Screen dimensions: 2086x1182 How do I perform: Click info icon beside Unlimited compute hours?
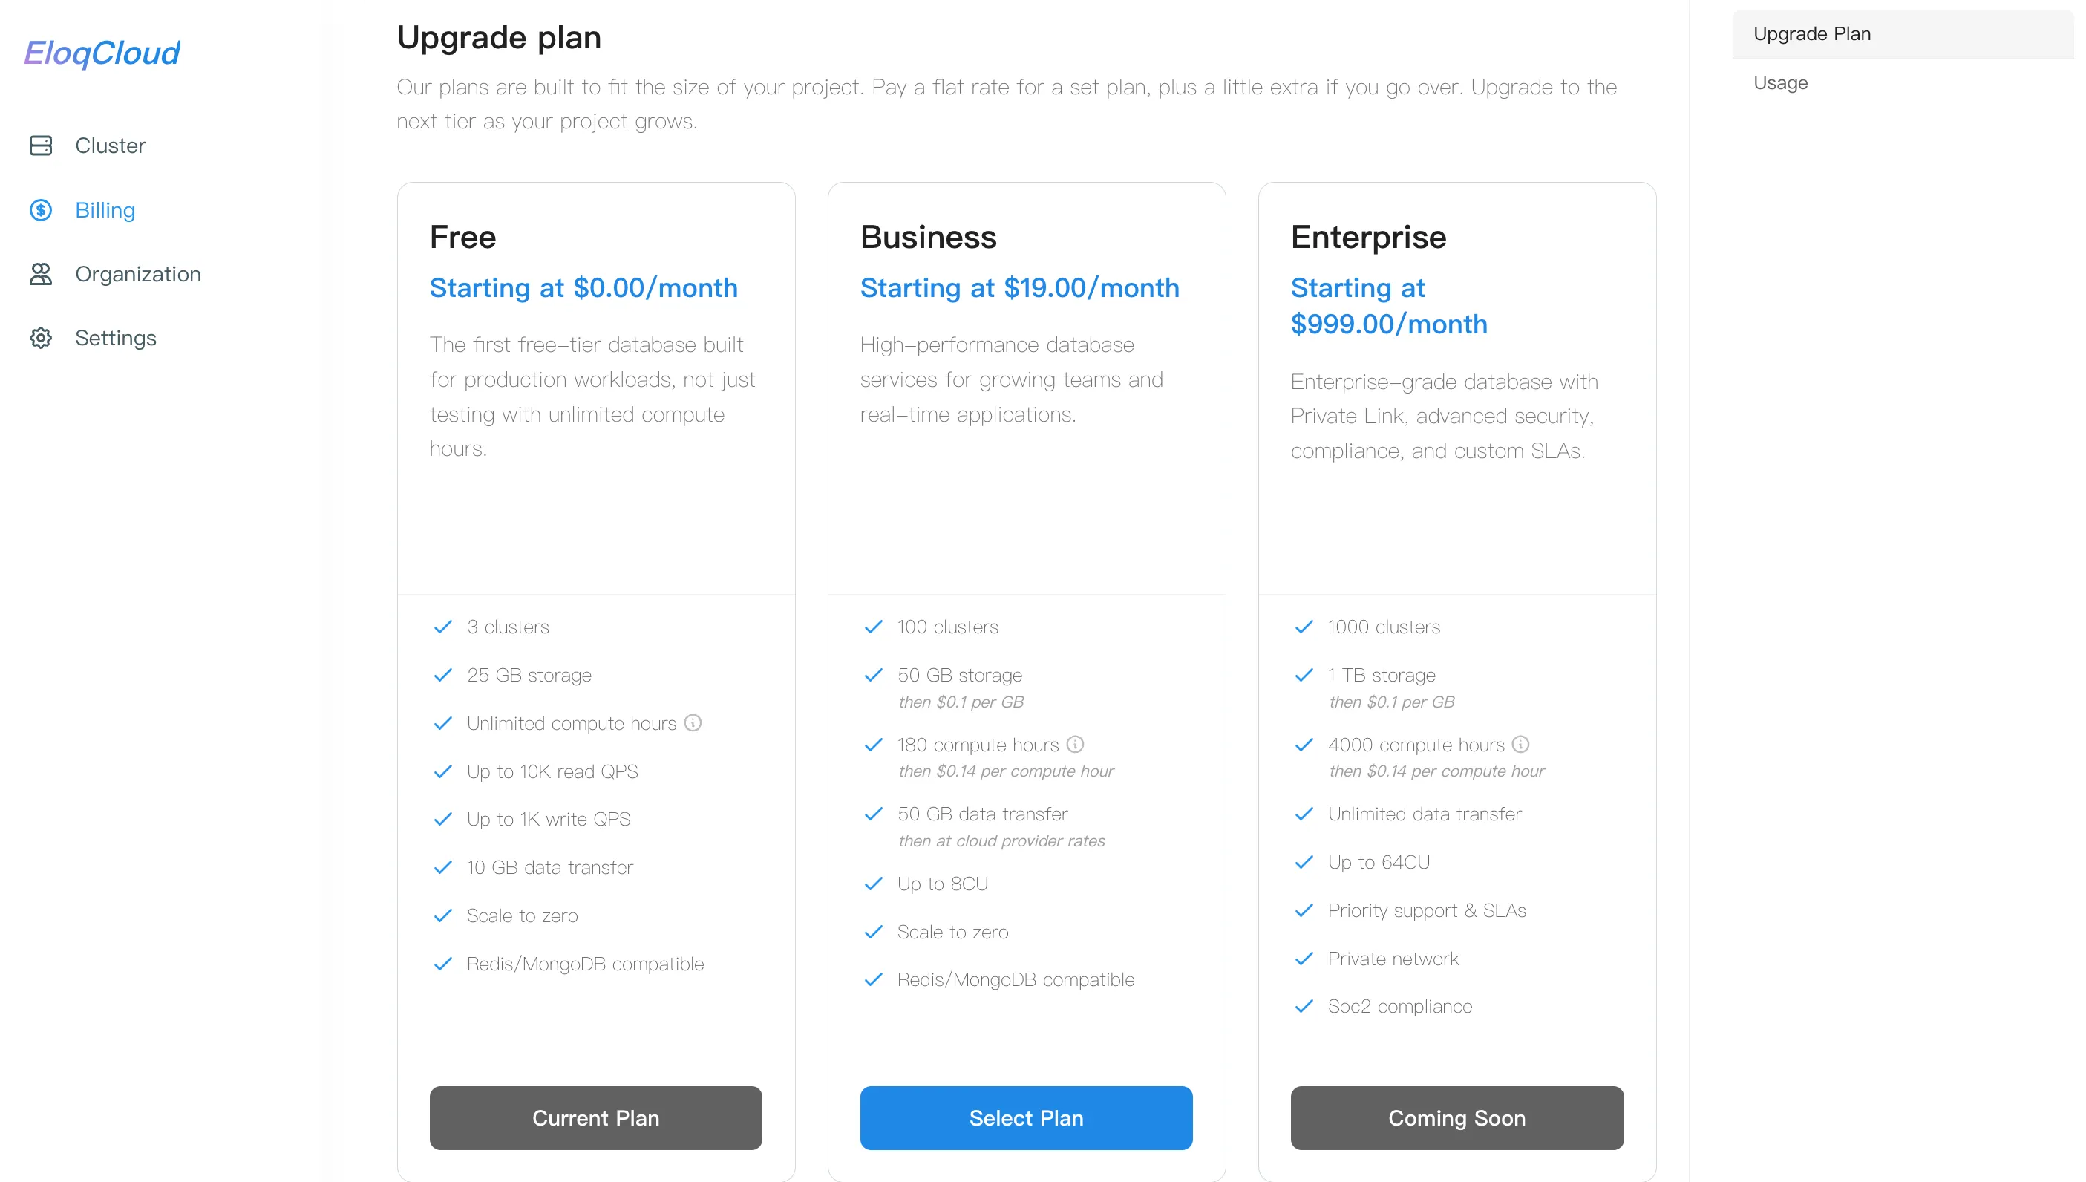[x=693, y=722]
